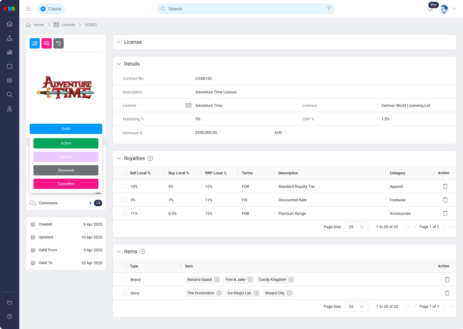Click the Create button
This screenshot has height=329, width=463.
[x=51, y=9]
